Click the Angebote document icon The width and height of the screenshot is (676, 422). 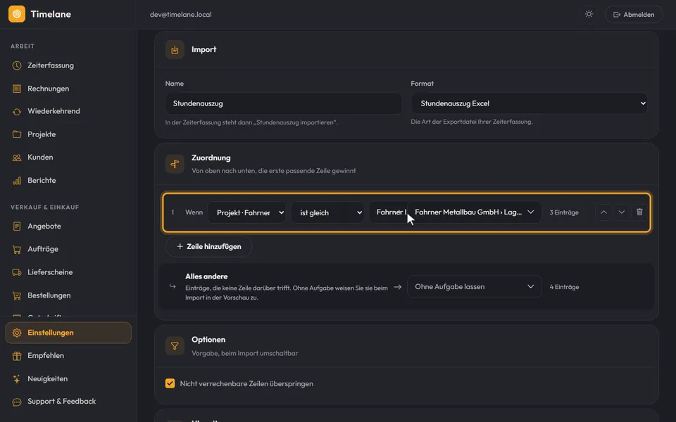pos(17,226)
